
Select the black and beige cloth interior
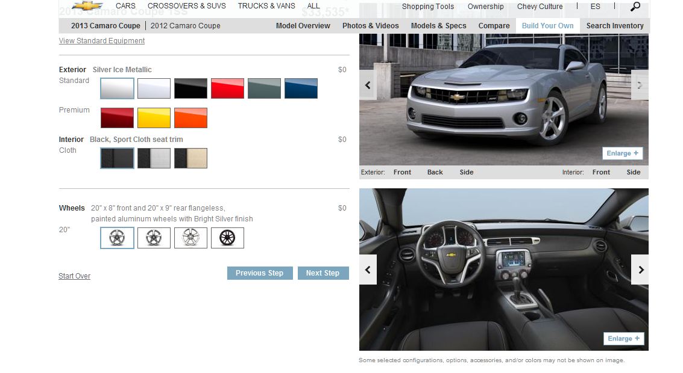190,158
